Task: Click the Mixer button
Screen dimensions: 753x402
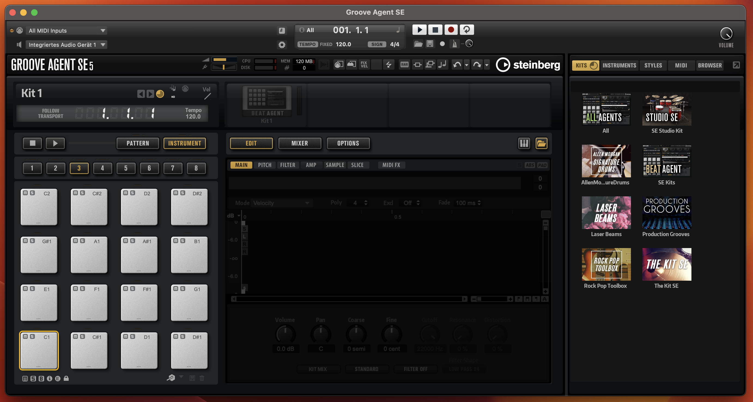Action: [x=300, y=143]
